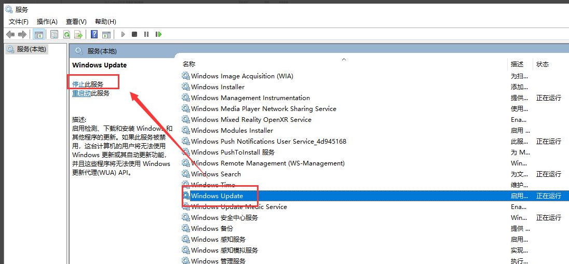
Task: Open the 文件(F) menu
Action: click(19, 21)
